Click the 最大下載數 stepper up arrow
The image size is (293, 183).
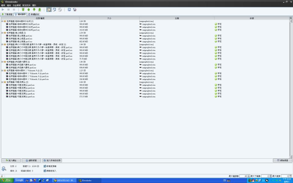pos(270,174)
